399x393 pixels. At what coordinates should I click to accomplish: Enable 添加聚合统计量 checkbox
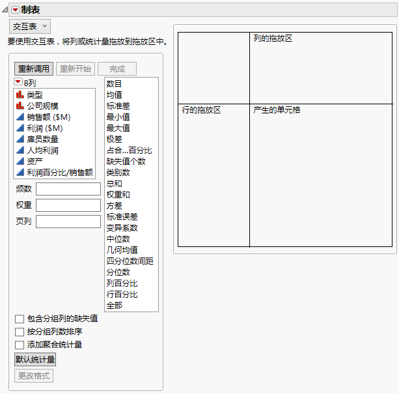(20, 345)
